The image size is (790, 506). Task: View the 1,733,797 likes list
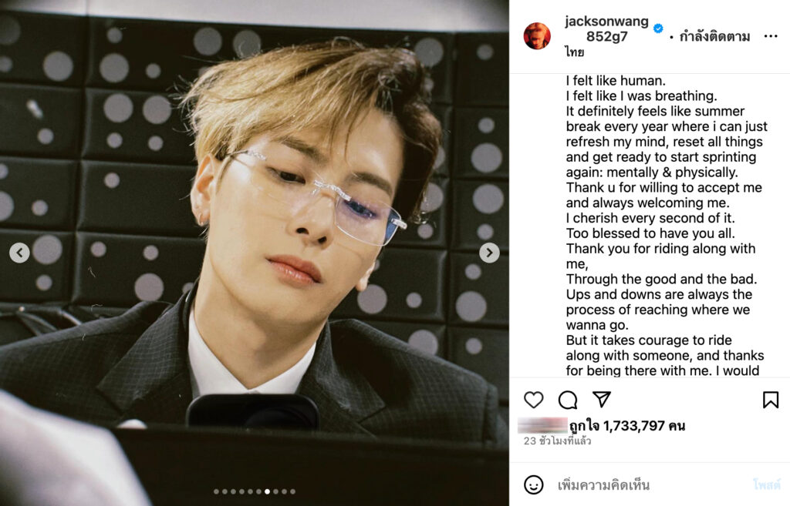point(626,426)
